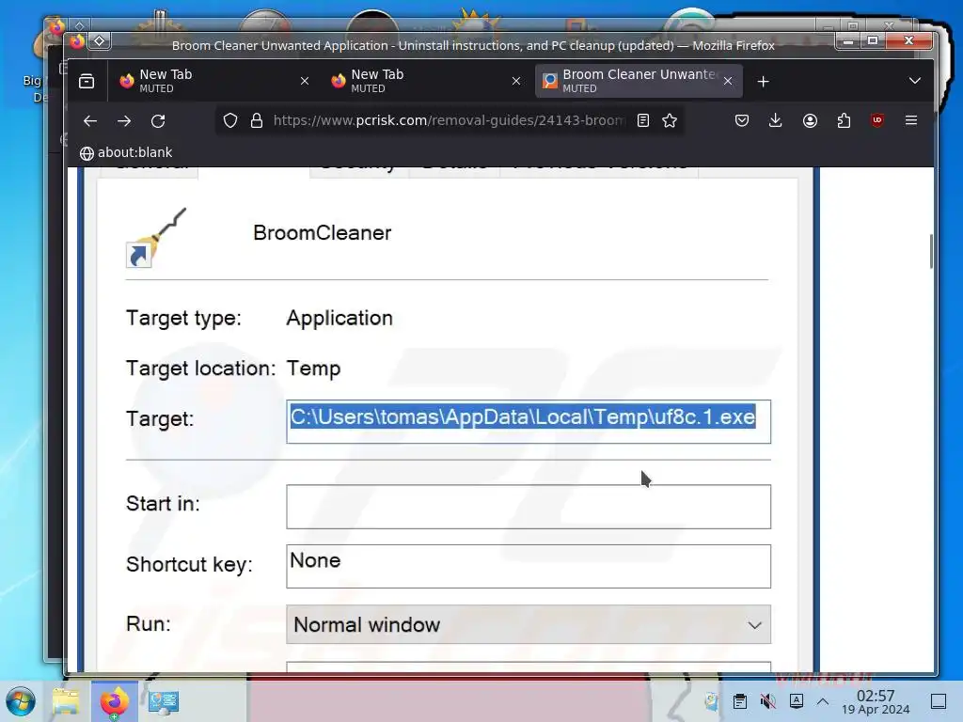Go back with the browser back arrow
963x722 pixels.
90,121
